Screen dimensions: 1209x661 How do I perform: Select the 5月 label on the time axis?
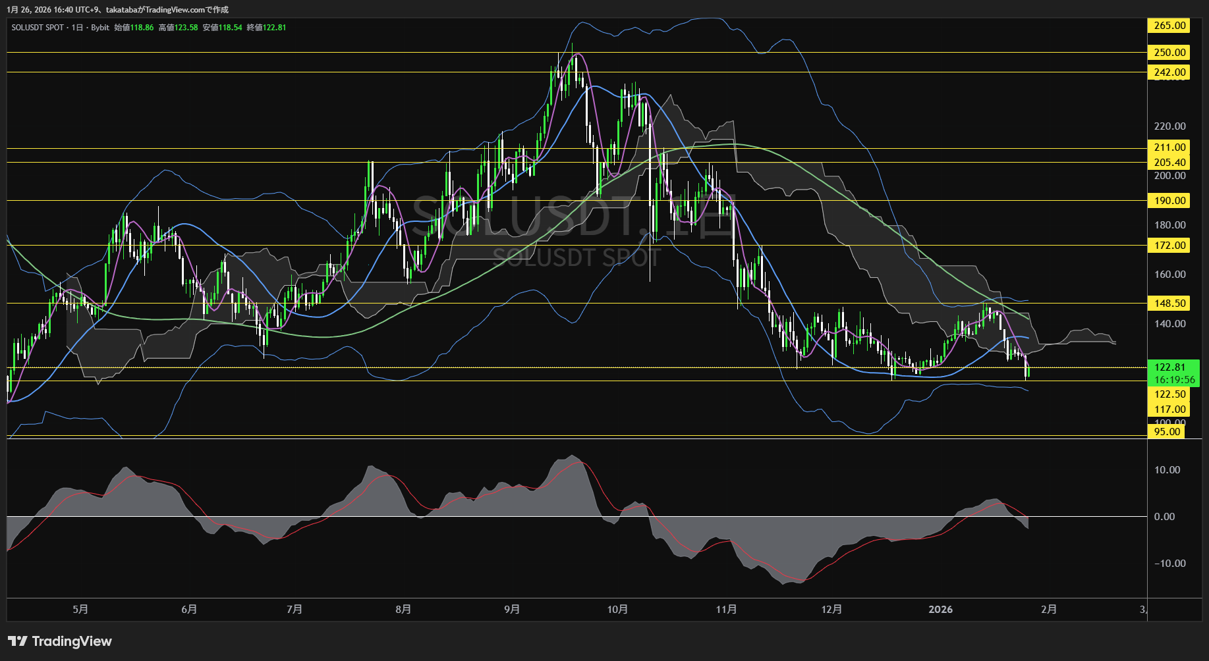pyautogui.click(x=80, y=610)
